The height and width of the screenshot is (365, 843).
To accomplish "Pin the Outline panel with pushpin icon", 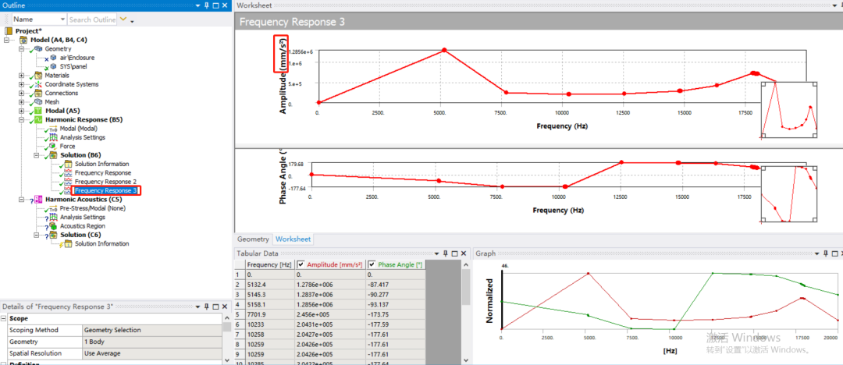I will [206, 5].
